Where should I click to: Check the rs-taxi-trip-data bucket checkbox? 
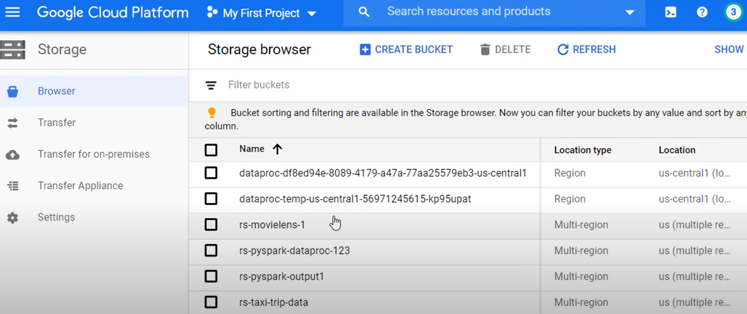(x=211, y=302)
